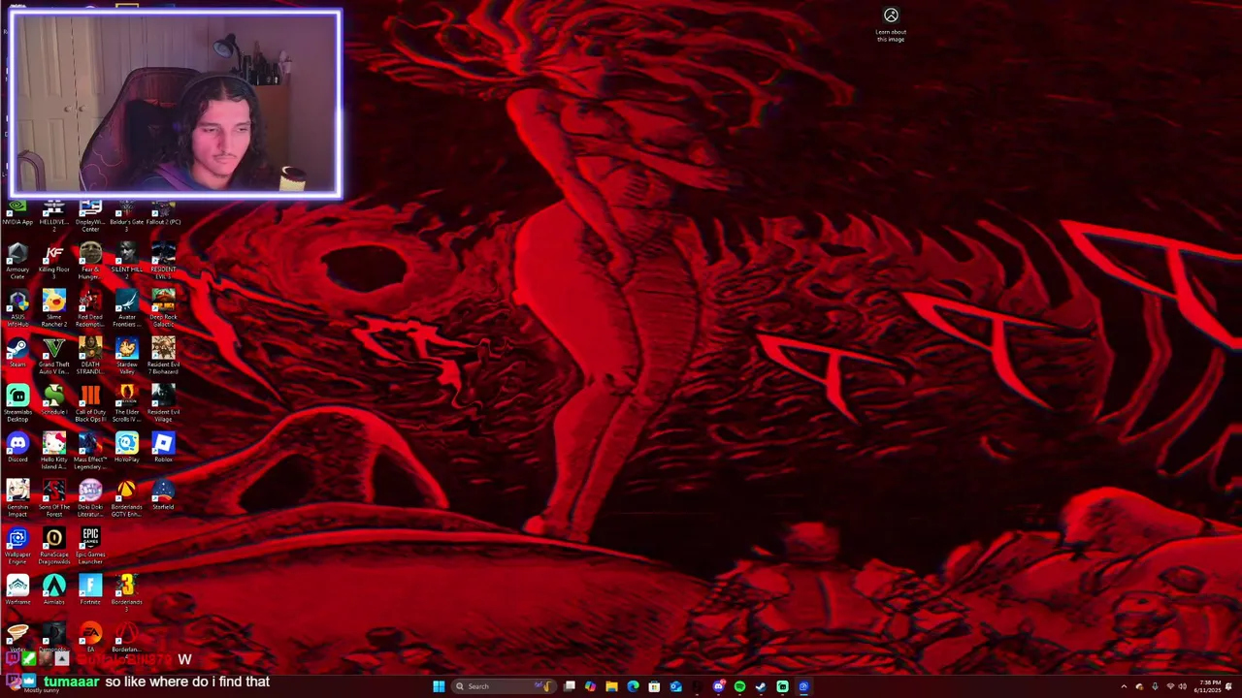Open the NVIDIA App desktop shortcut

click(17, 214)
